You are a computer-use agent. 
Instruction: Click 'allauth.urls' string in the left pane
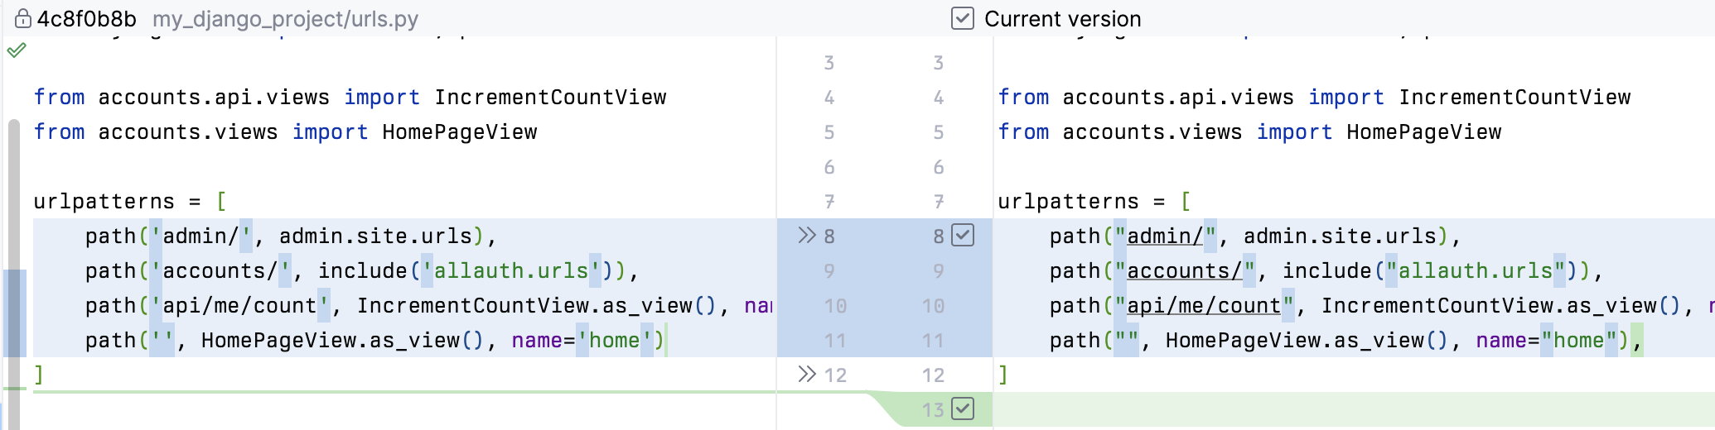pos(510,271)
